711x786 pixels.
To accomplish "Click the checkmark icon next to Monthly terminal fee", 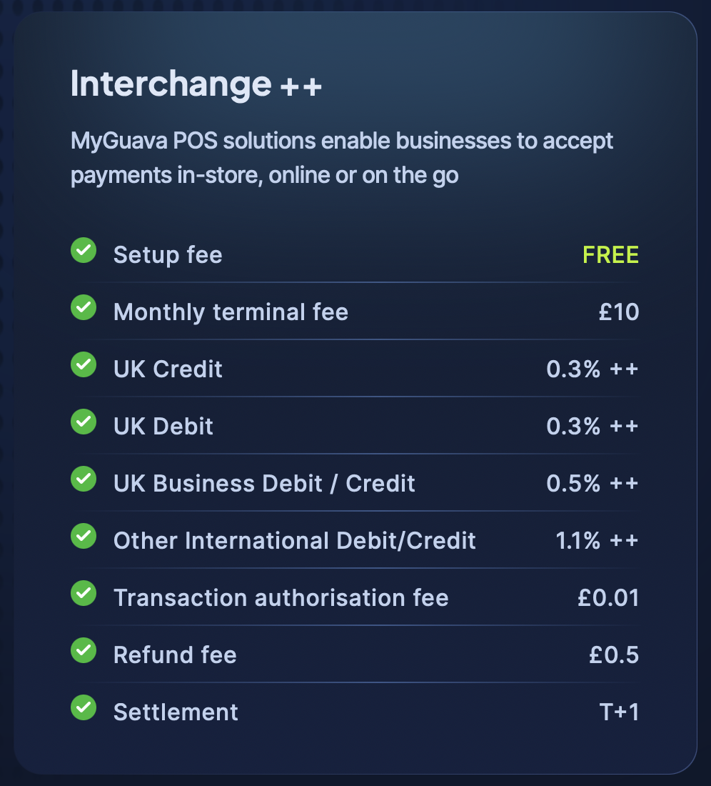I will click(83, 307).
